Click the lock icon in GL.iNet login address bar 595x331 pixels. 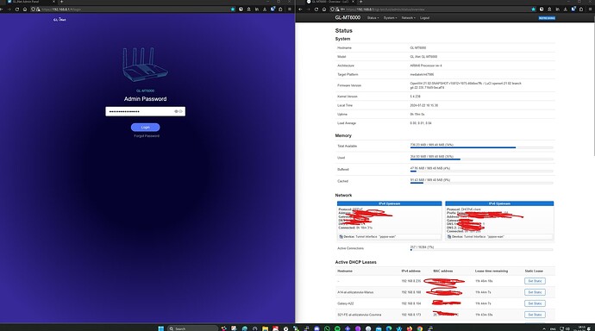[x=38, y=9]
